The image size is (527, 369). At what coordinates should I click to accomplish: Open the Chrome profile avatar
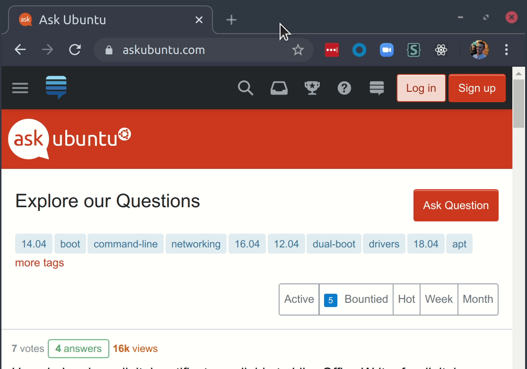click(479, 50)
